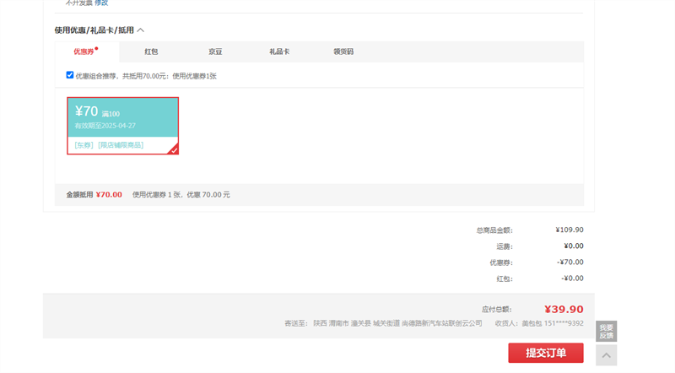675x373 pixels.
Task: Click the 使用优惠/礼品卡/抵用 section heading
Action: click(94, 30)
